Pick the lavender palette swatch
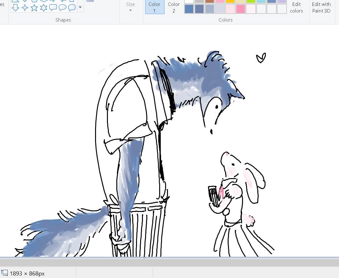Viewport: 339px width, 278px height. 282,1
